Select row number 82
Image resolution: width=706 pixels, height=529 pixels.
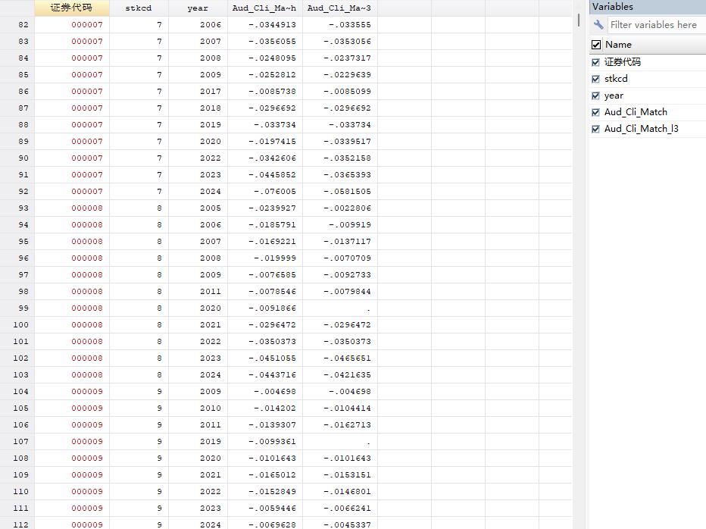[x=17, y=25]
